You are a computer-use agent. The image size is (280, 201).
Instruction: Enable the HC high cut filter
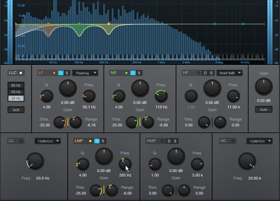pyautogui.click(x=234, y=141)
